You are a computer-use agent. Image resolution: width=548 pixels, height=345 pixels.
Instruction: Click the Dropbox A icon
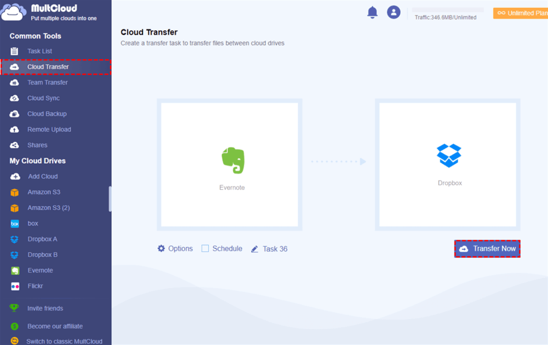pyautogui.click(x=15, y=239)
